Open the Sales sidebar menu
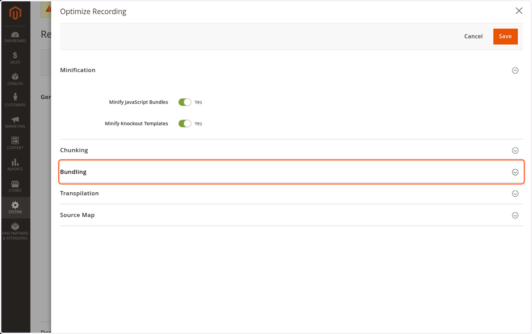 pos(15,58)
